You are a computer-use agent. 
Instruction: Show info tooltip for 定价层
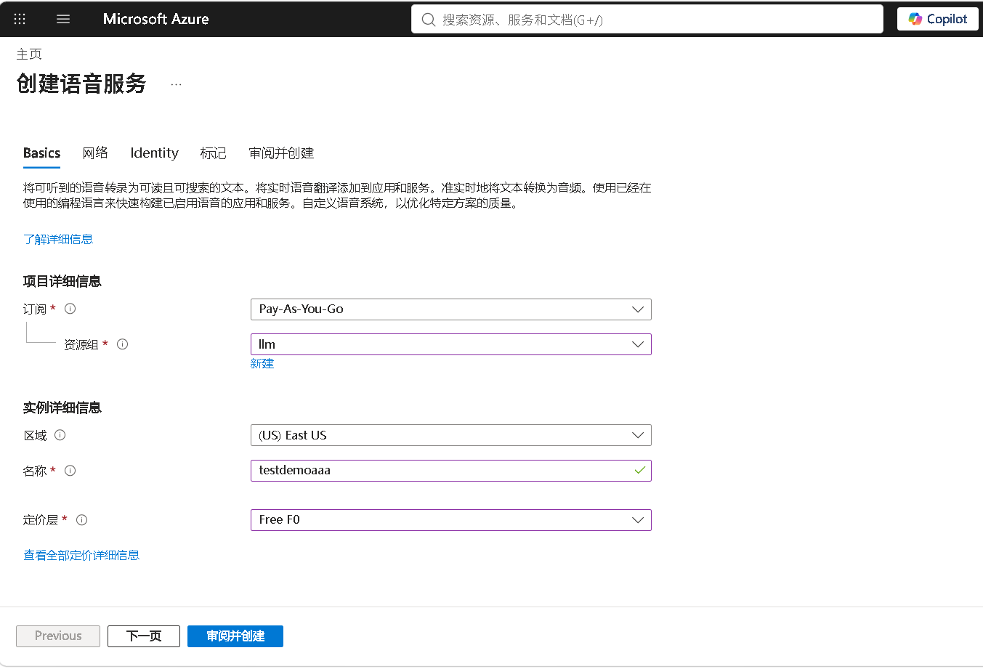click(x=82, y=520)
